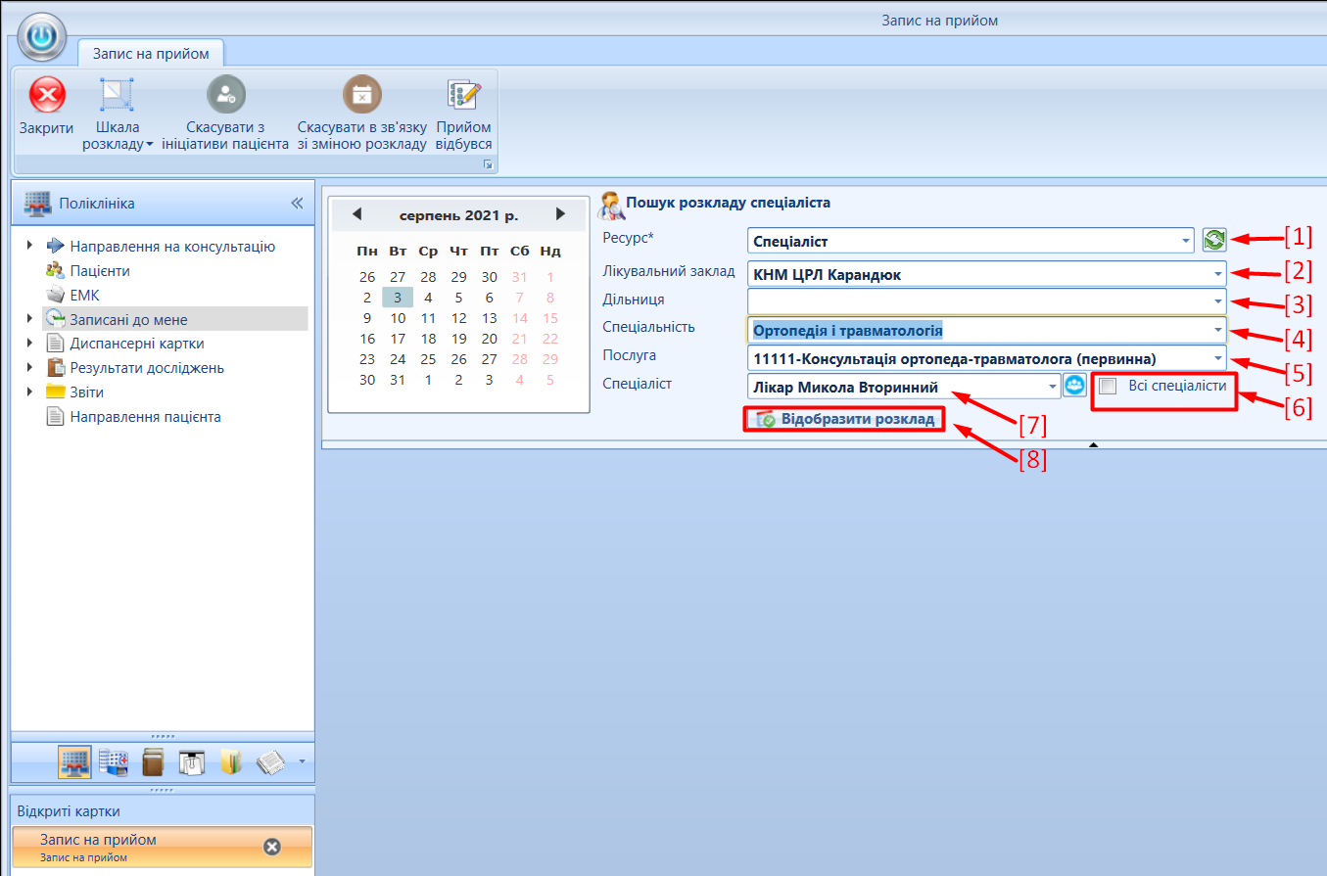Go to previous month in calendar
The image size is (1327, 876).
click(x=356, y=213)
